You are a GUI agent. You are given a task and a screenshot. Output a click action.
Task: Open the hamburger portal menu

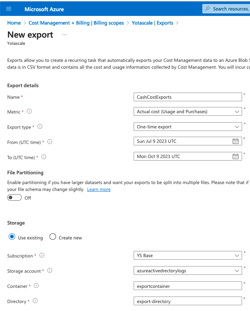pos(9,9)
